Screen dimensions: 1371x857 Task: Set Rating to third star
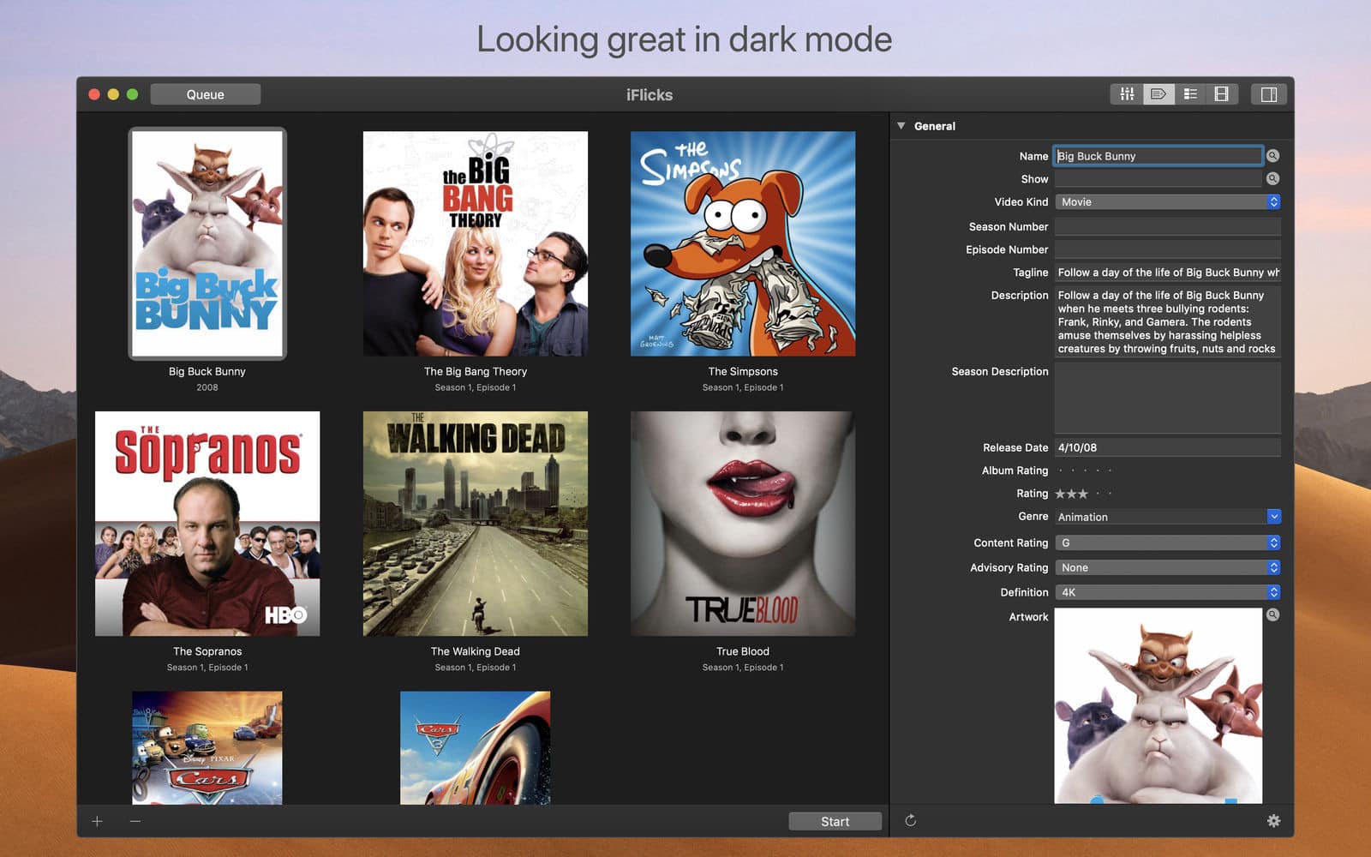(x=1083, y=494)
